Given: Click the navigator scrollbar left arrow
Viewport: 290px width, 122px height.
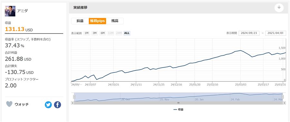Looking at the screenshot, I should point(73,103).
